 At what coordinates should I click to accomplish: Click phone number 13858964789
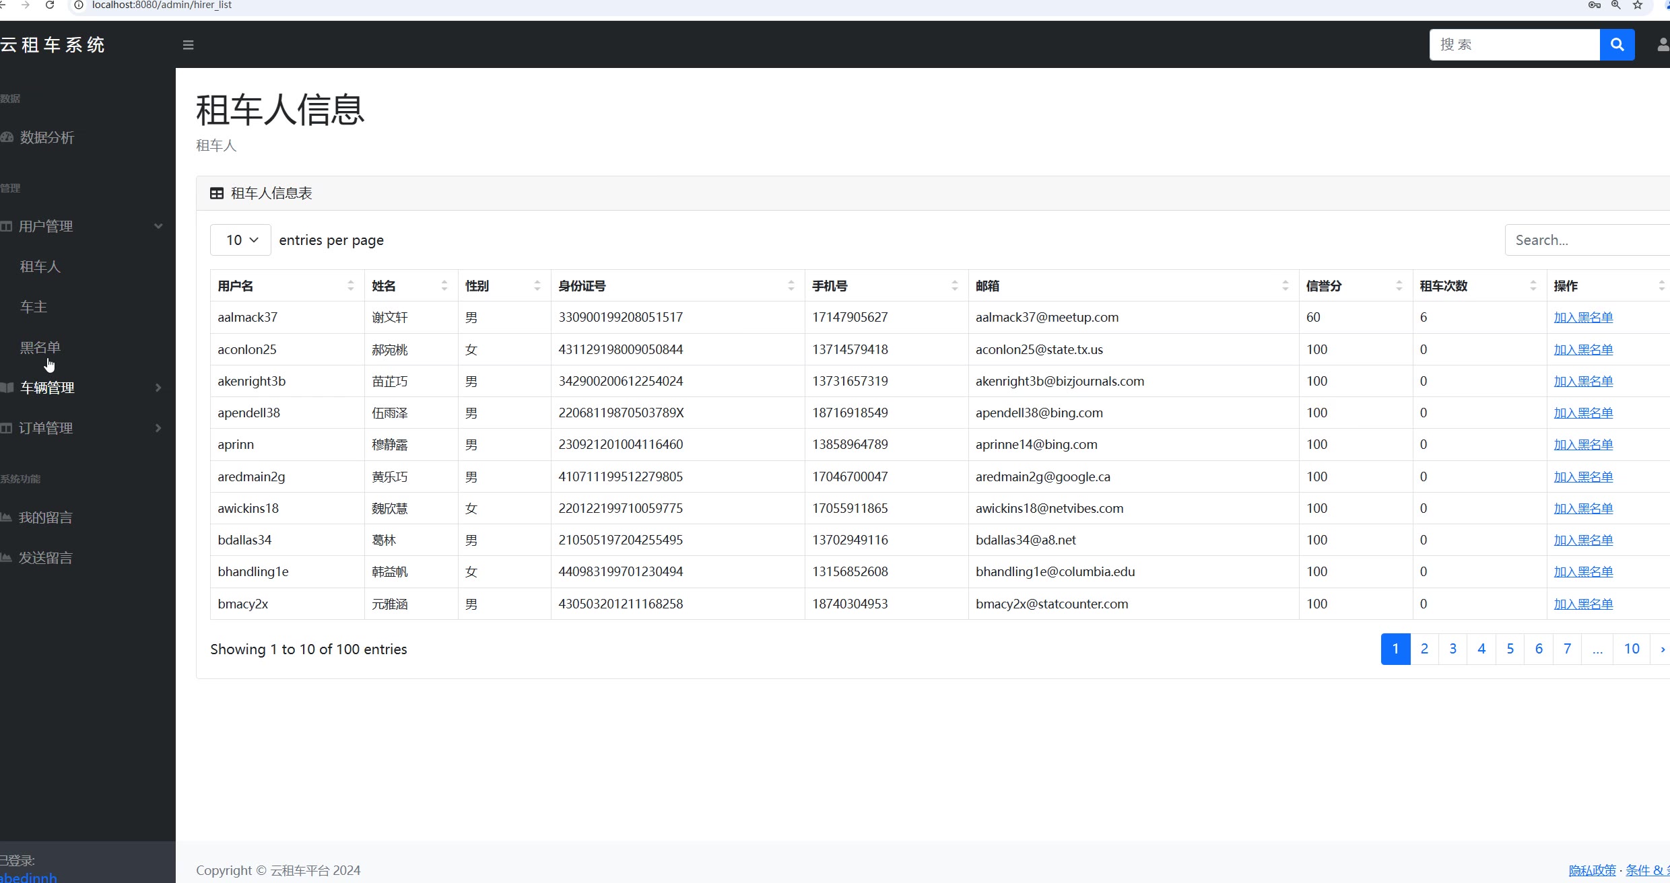tap(850, 445)
